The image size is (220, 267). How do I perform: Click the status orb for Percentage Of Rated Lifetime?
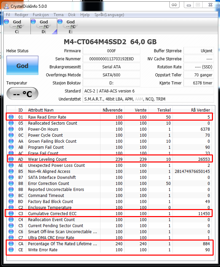pyautogui.click(x=11, y=244)
